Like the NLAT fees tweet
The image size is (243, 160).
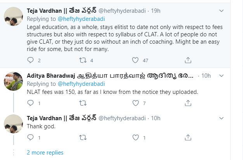coord(135,103)
